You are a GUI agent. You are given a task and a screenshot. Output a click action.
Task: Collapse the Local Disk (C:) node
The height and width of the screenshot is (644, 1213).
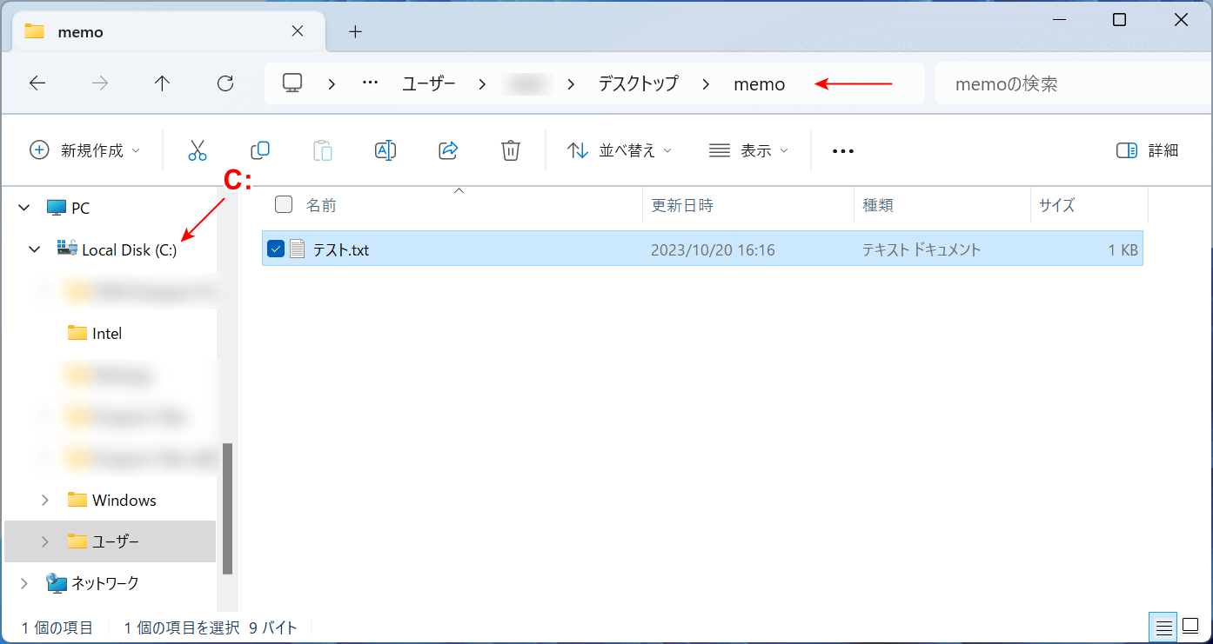pyautogui.click(x=34, y=249)
